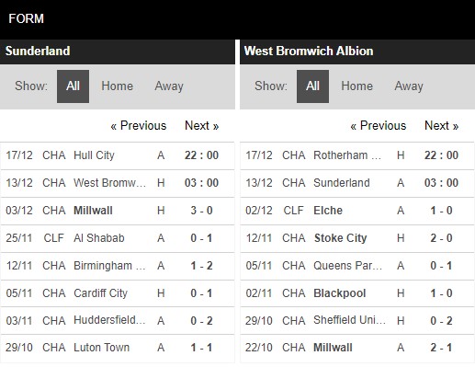This screenshot has width=475, height=367.
Task: Click the Elche team name
Action: click(328, 211)
